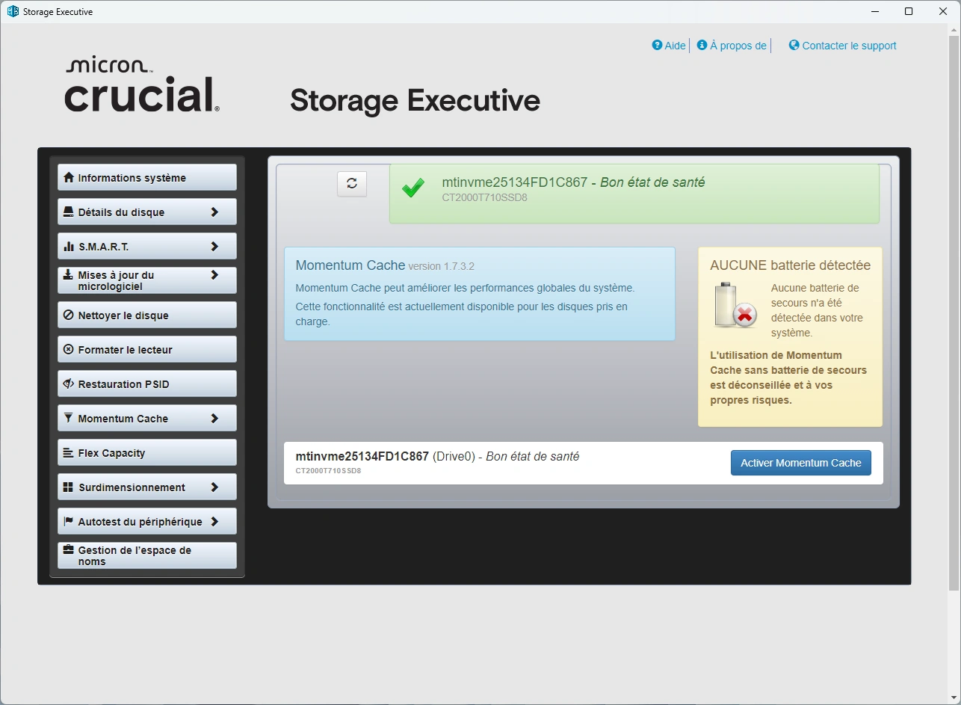Click the battery with red X icon
Image resolution: width=961 pixels, height=705 pixels.
(735, 305)
